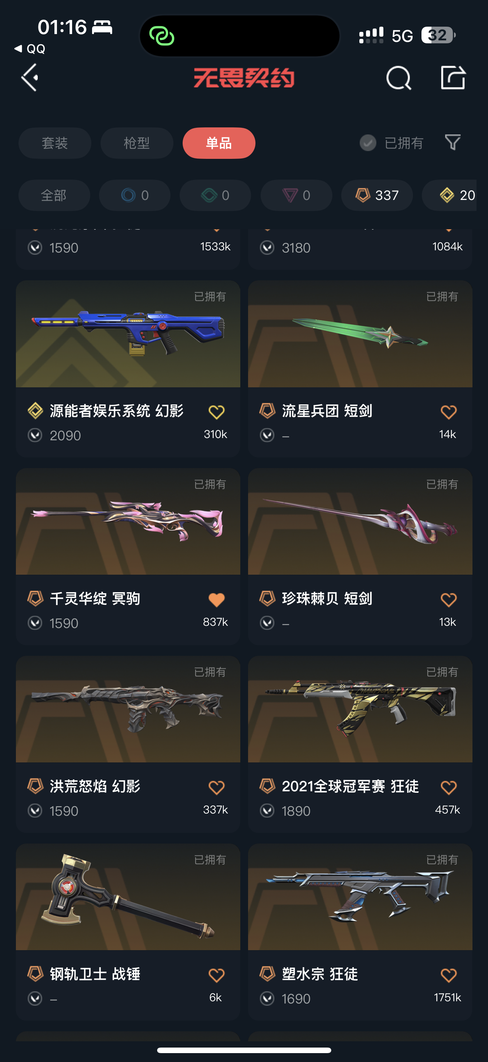Filter by orange tier showing 337
Image resolution: width=488 pixels, height=1062 pixels.
tap(377, 196)
